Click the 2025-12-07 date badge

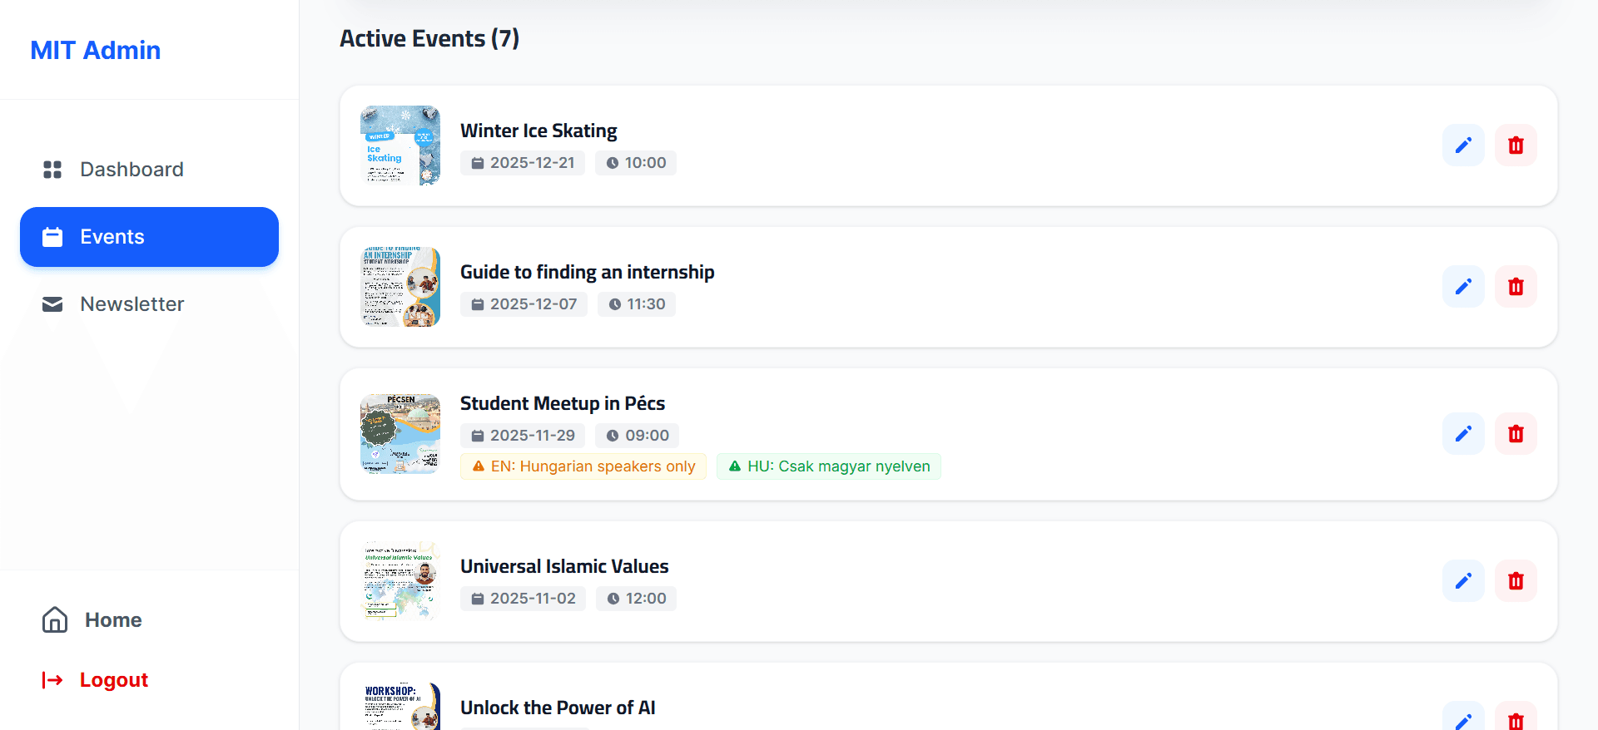(x=524, y=304)
